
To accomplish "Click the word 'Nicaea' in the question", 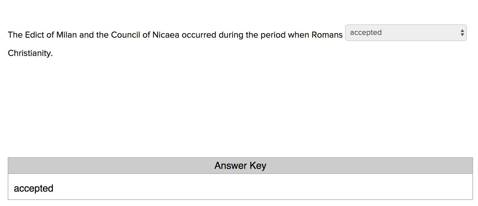I will pos(166,35).
